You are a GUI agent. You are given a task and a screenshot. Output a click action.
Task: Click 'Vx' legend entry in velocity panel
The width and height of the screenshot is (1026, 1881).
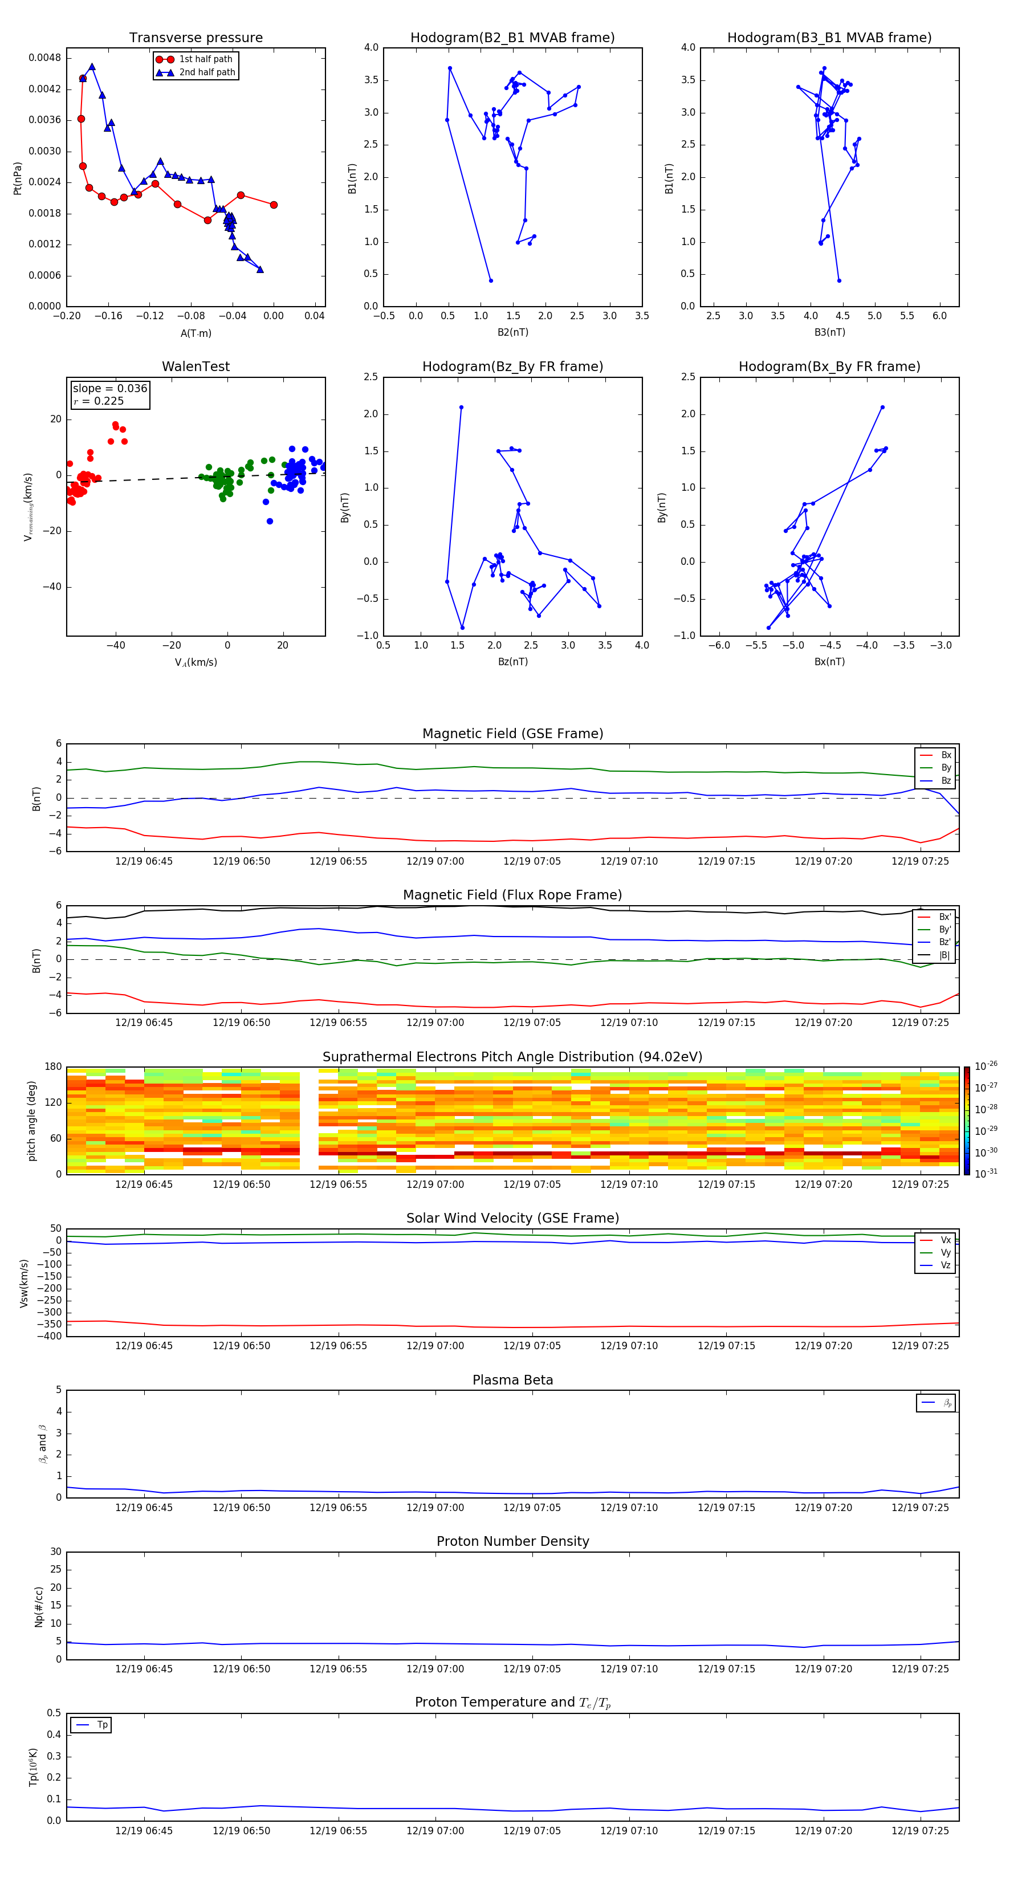[x=935, y=1240]
